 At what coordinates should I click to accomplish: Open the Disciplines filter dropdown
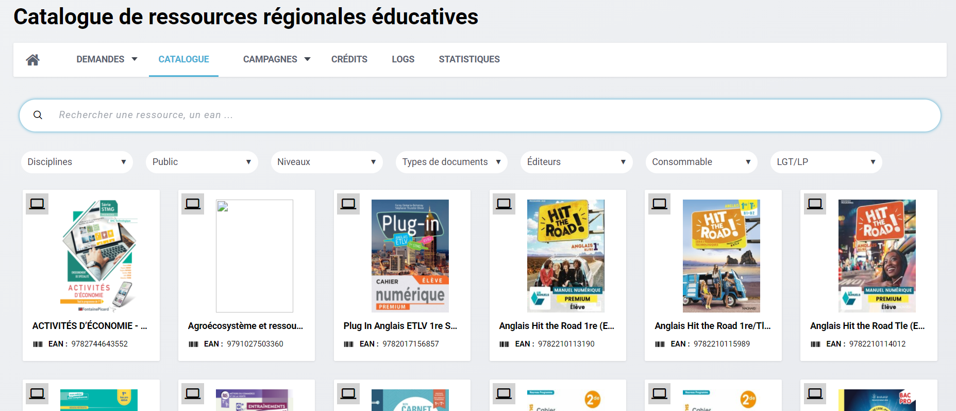[77, 162]
